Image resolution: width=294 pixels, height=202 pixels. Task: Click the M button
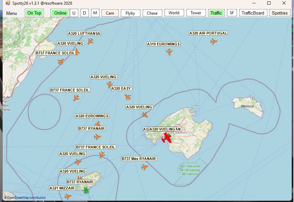tap(95, 13)
